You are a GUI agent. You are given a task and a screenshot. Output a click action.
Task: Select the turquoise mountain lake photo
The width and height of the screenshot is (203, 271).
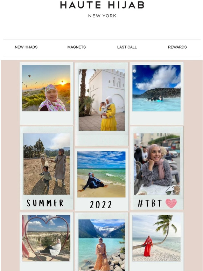click(x=101, y=245)
